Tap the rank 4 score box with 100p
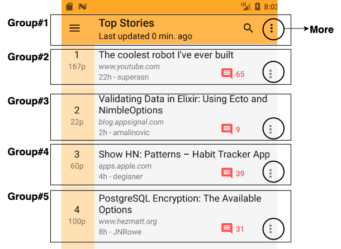The width and height of the screenshot is (341, 249). click(77, 215)
